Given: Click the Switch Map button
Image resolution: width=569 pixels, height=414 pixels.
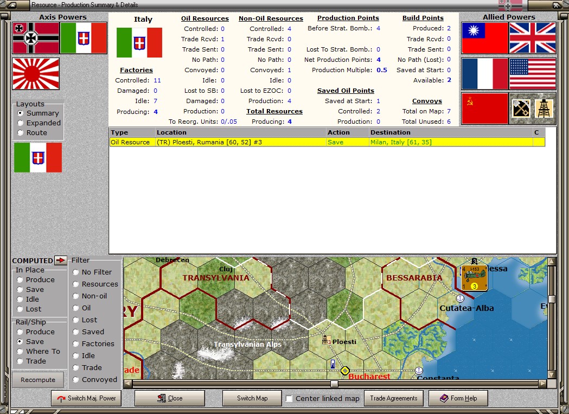Looking at the screenshot, I should (252, 398).
